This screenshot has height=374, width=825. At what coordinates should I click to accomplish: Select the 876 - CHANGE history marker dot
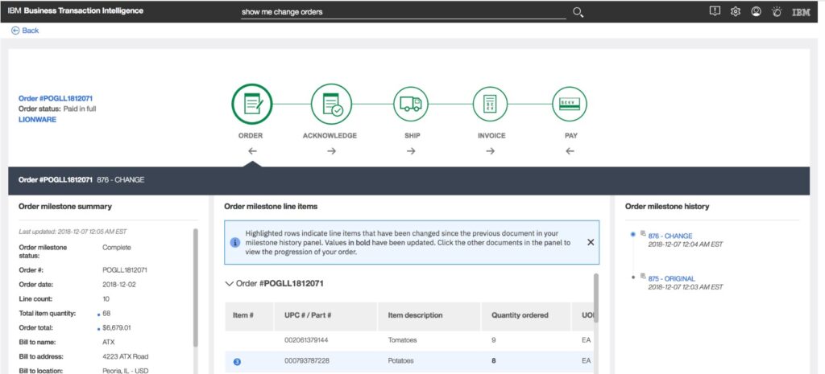[633, 234]
